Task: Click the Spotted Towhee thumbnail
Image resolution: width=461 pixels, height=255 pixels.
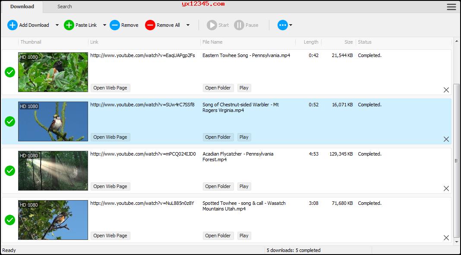Action: tap(53, 220)
